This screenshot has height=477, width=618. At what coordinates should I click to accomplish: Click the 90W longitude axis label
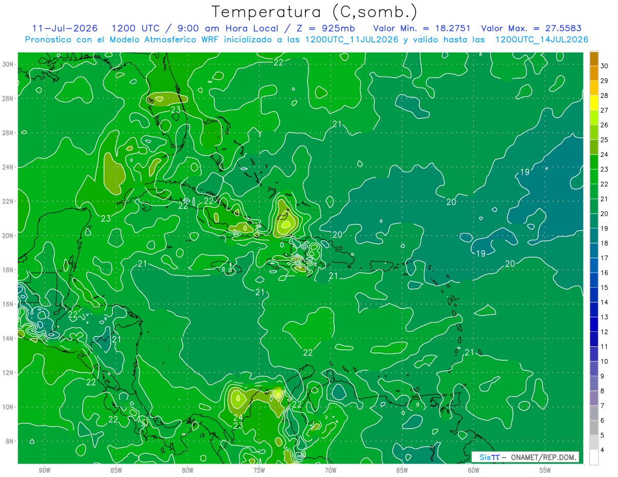(x=44, y=470)
